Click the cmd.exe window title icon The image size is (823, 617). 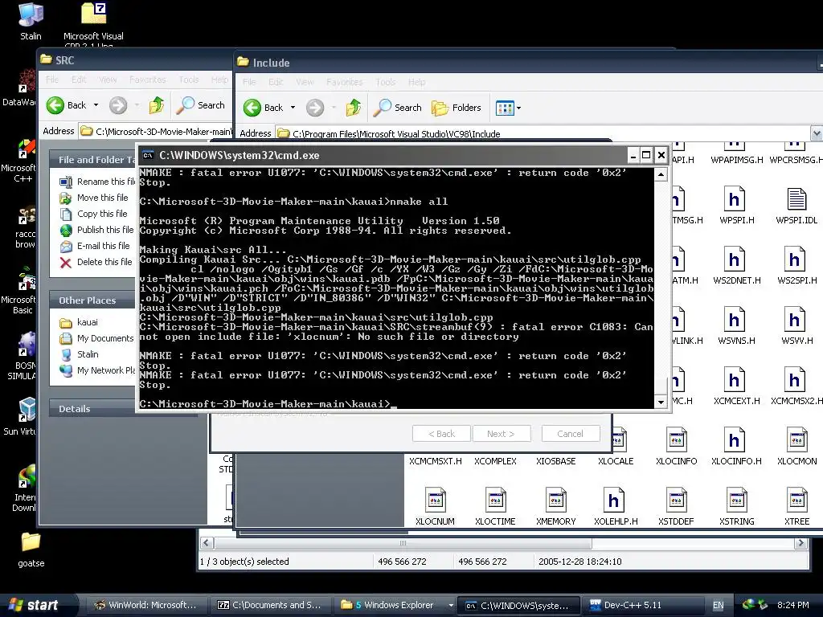click(148, 155)
